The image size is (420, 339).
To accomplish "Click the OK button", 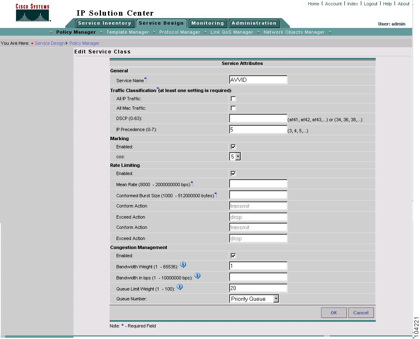I will (x=334, y=313).
